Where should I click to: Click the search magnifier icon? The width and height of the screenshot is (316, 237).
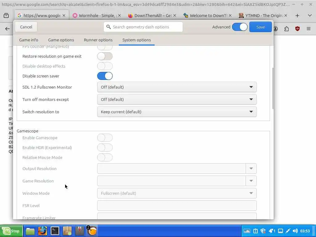click(x=108, y=27)
